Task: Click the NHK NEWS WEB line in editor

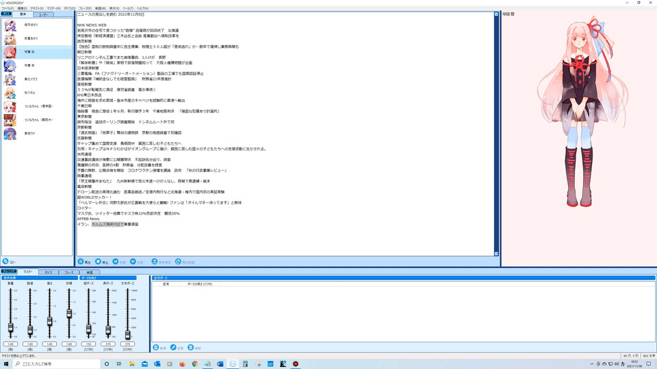Action: 92,25
